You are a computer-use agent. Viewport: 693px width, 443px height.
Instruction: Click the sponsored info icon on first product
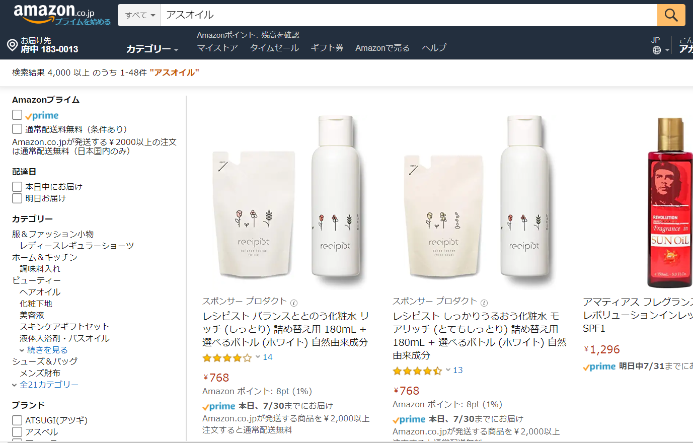pos(294,303)
